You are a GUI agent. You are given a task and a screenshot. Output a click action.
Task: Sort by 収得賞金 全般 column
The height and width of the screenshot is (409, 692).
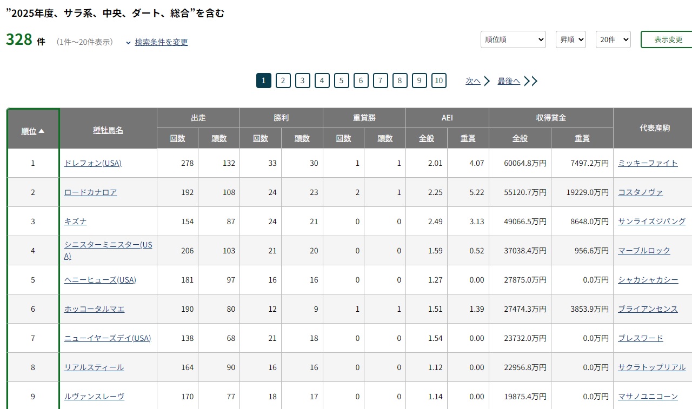coord(520,138)
